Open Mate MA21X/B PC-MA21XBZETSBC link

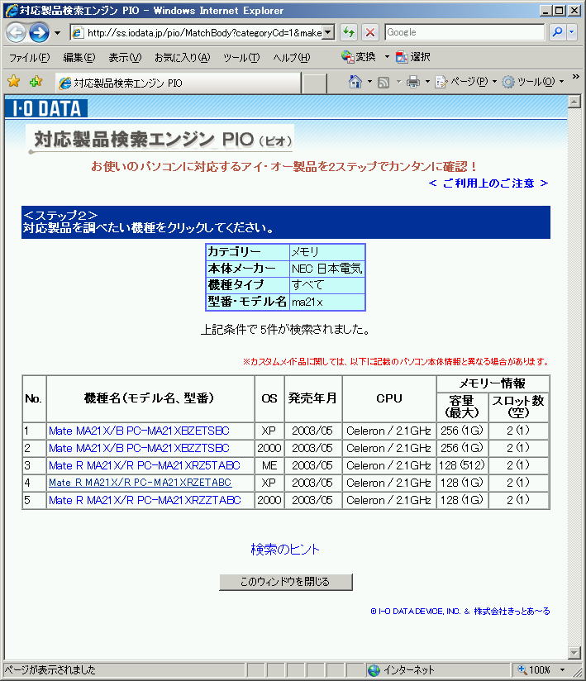click(139, 431)
